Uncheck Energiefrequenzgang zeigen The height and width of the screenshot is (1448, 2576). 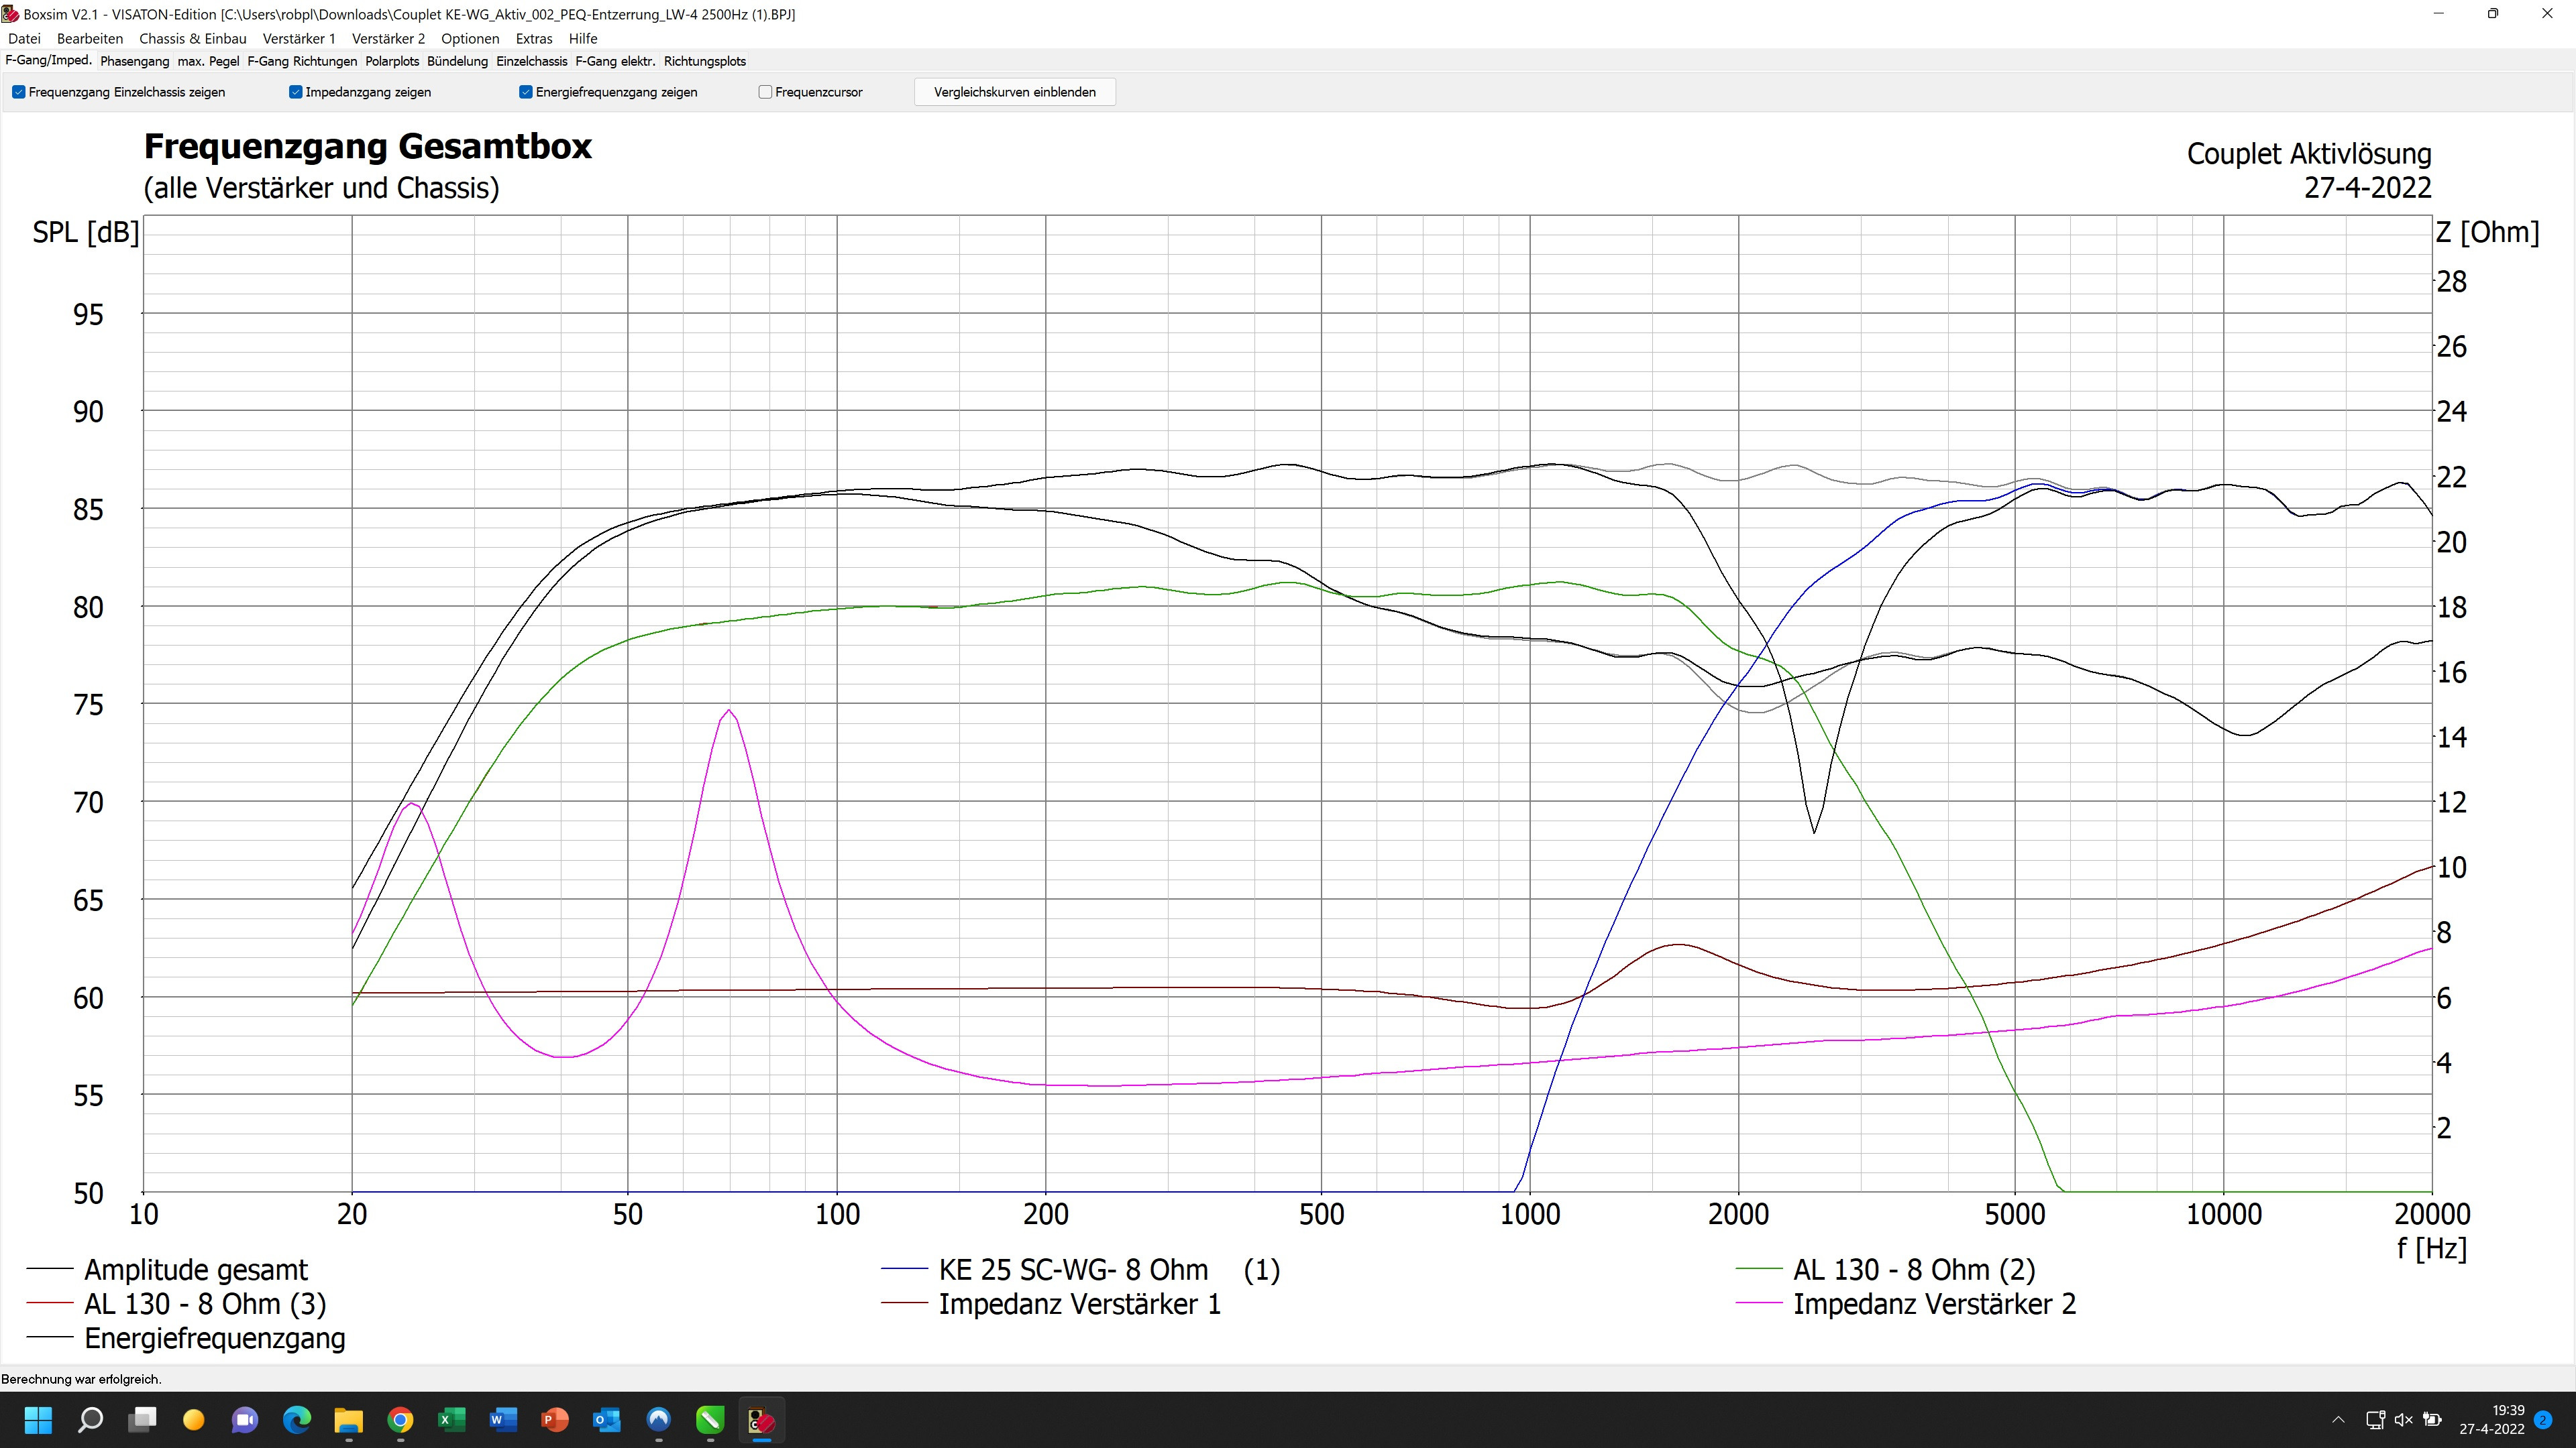(x=526, y=92)
